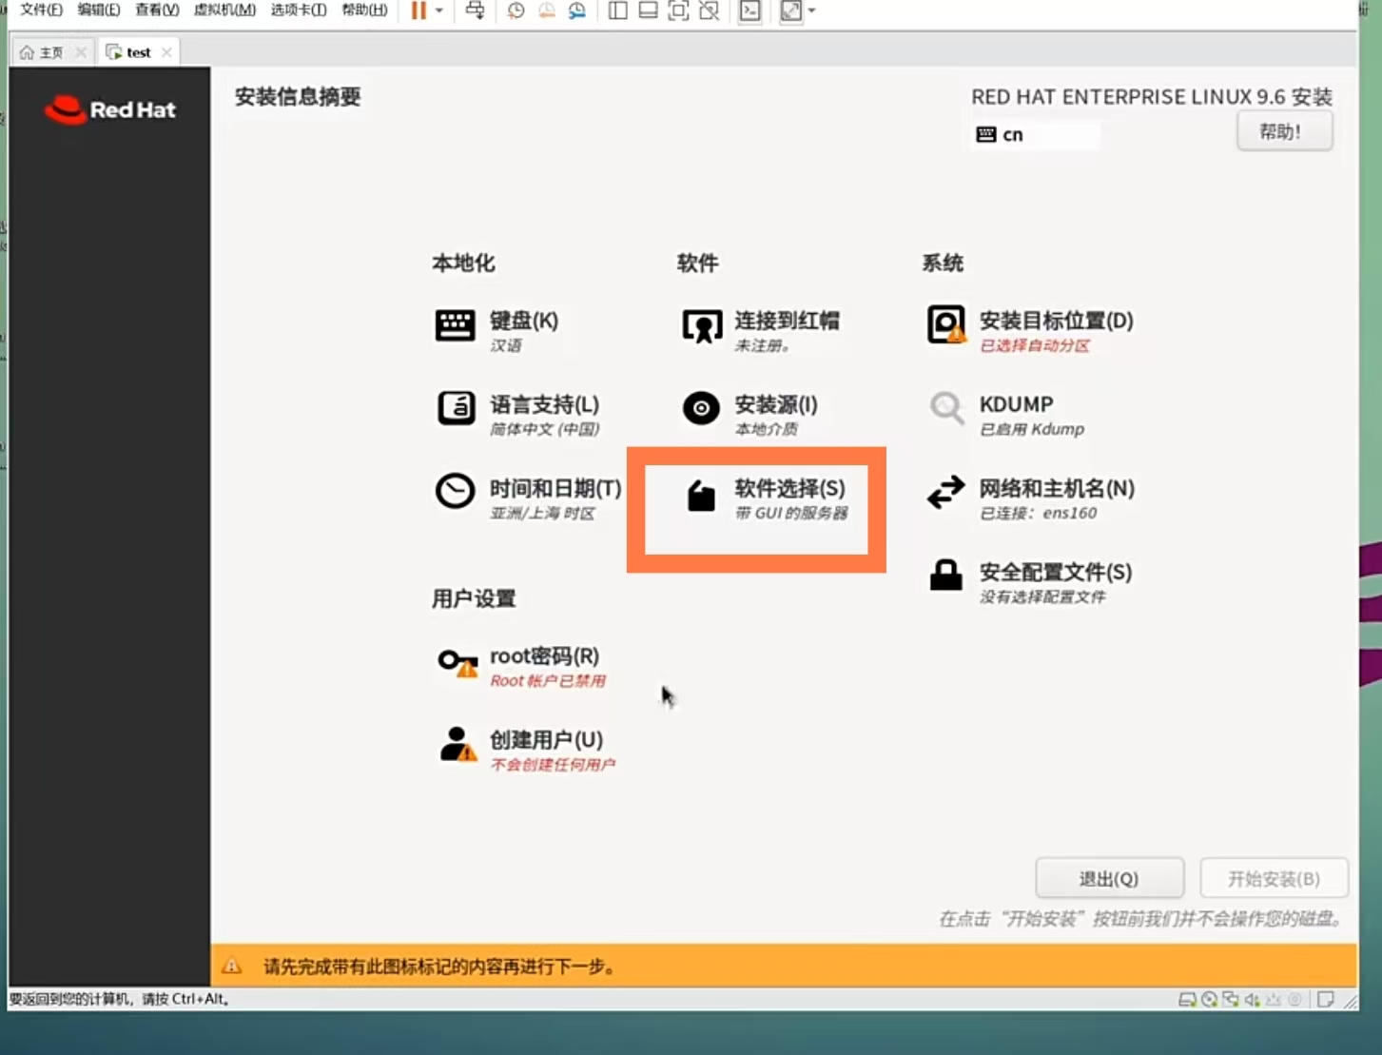Click the 帮助! button
The image size is (1382, 1055).
click(x=1284, y=131)
